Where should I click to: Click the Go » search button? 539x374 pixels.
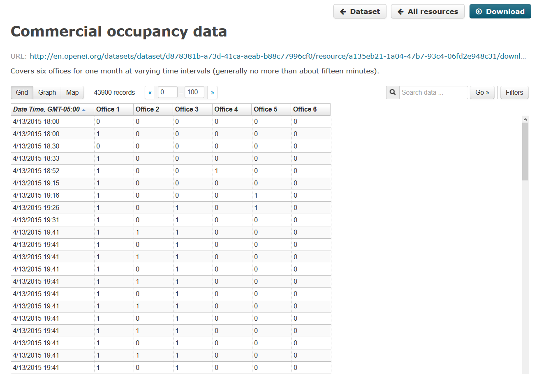pyautogui.click(x=482, y=93)
